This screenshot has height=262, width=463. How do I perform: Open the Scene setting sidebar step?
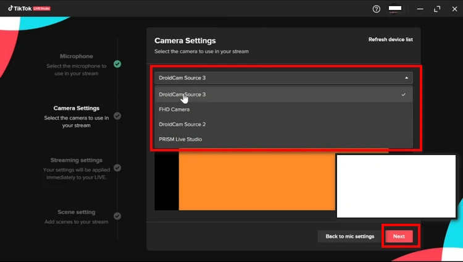76,212
